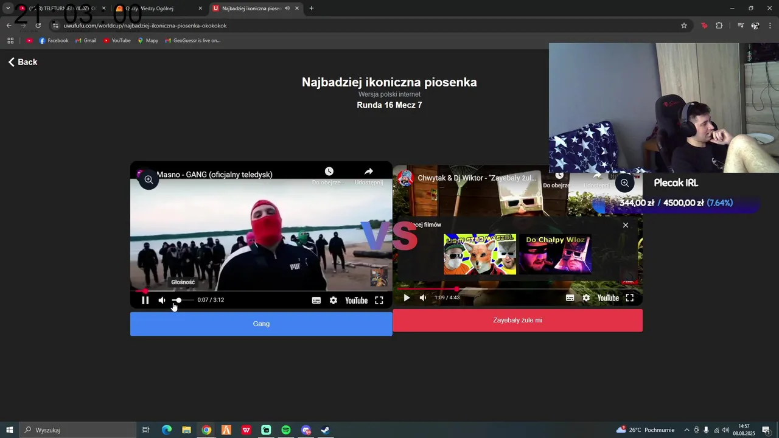Show hidden system tray icons
The height and width of the screenshot is (438, 779).
(x=687, y=430)
